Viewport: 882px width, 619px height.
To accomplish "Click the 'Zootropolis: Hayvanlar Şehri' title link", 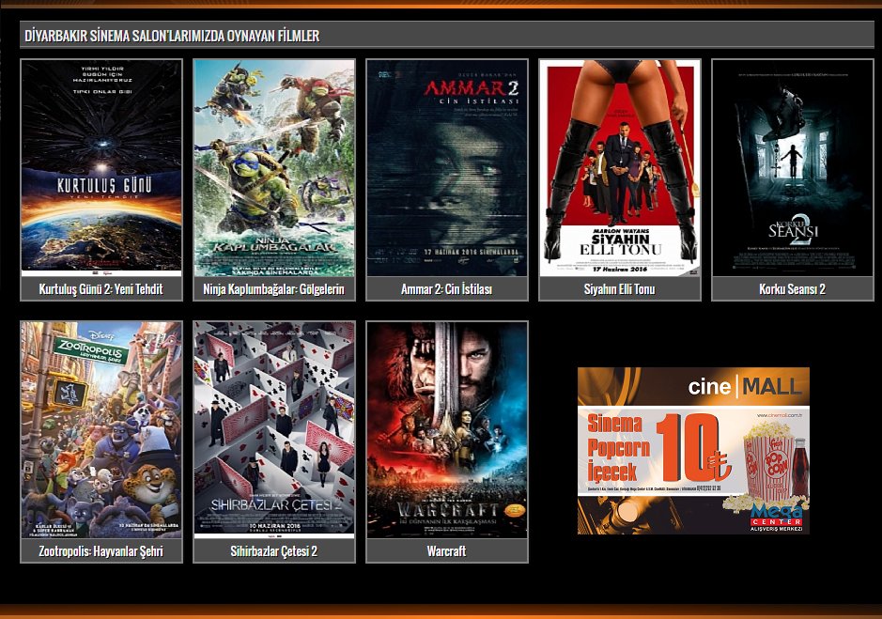I will tap(101, 551).
